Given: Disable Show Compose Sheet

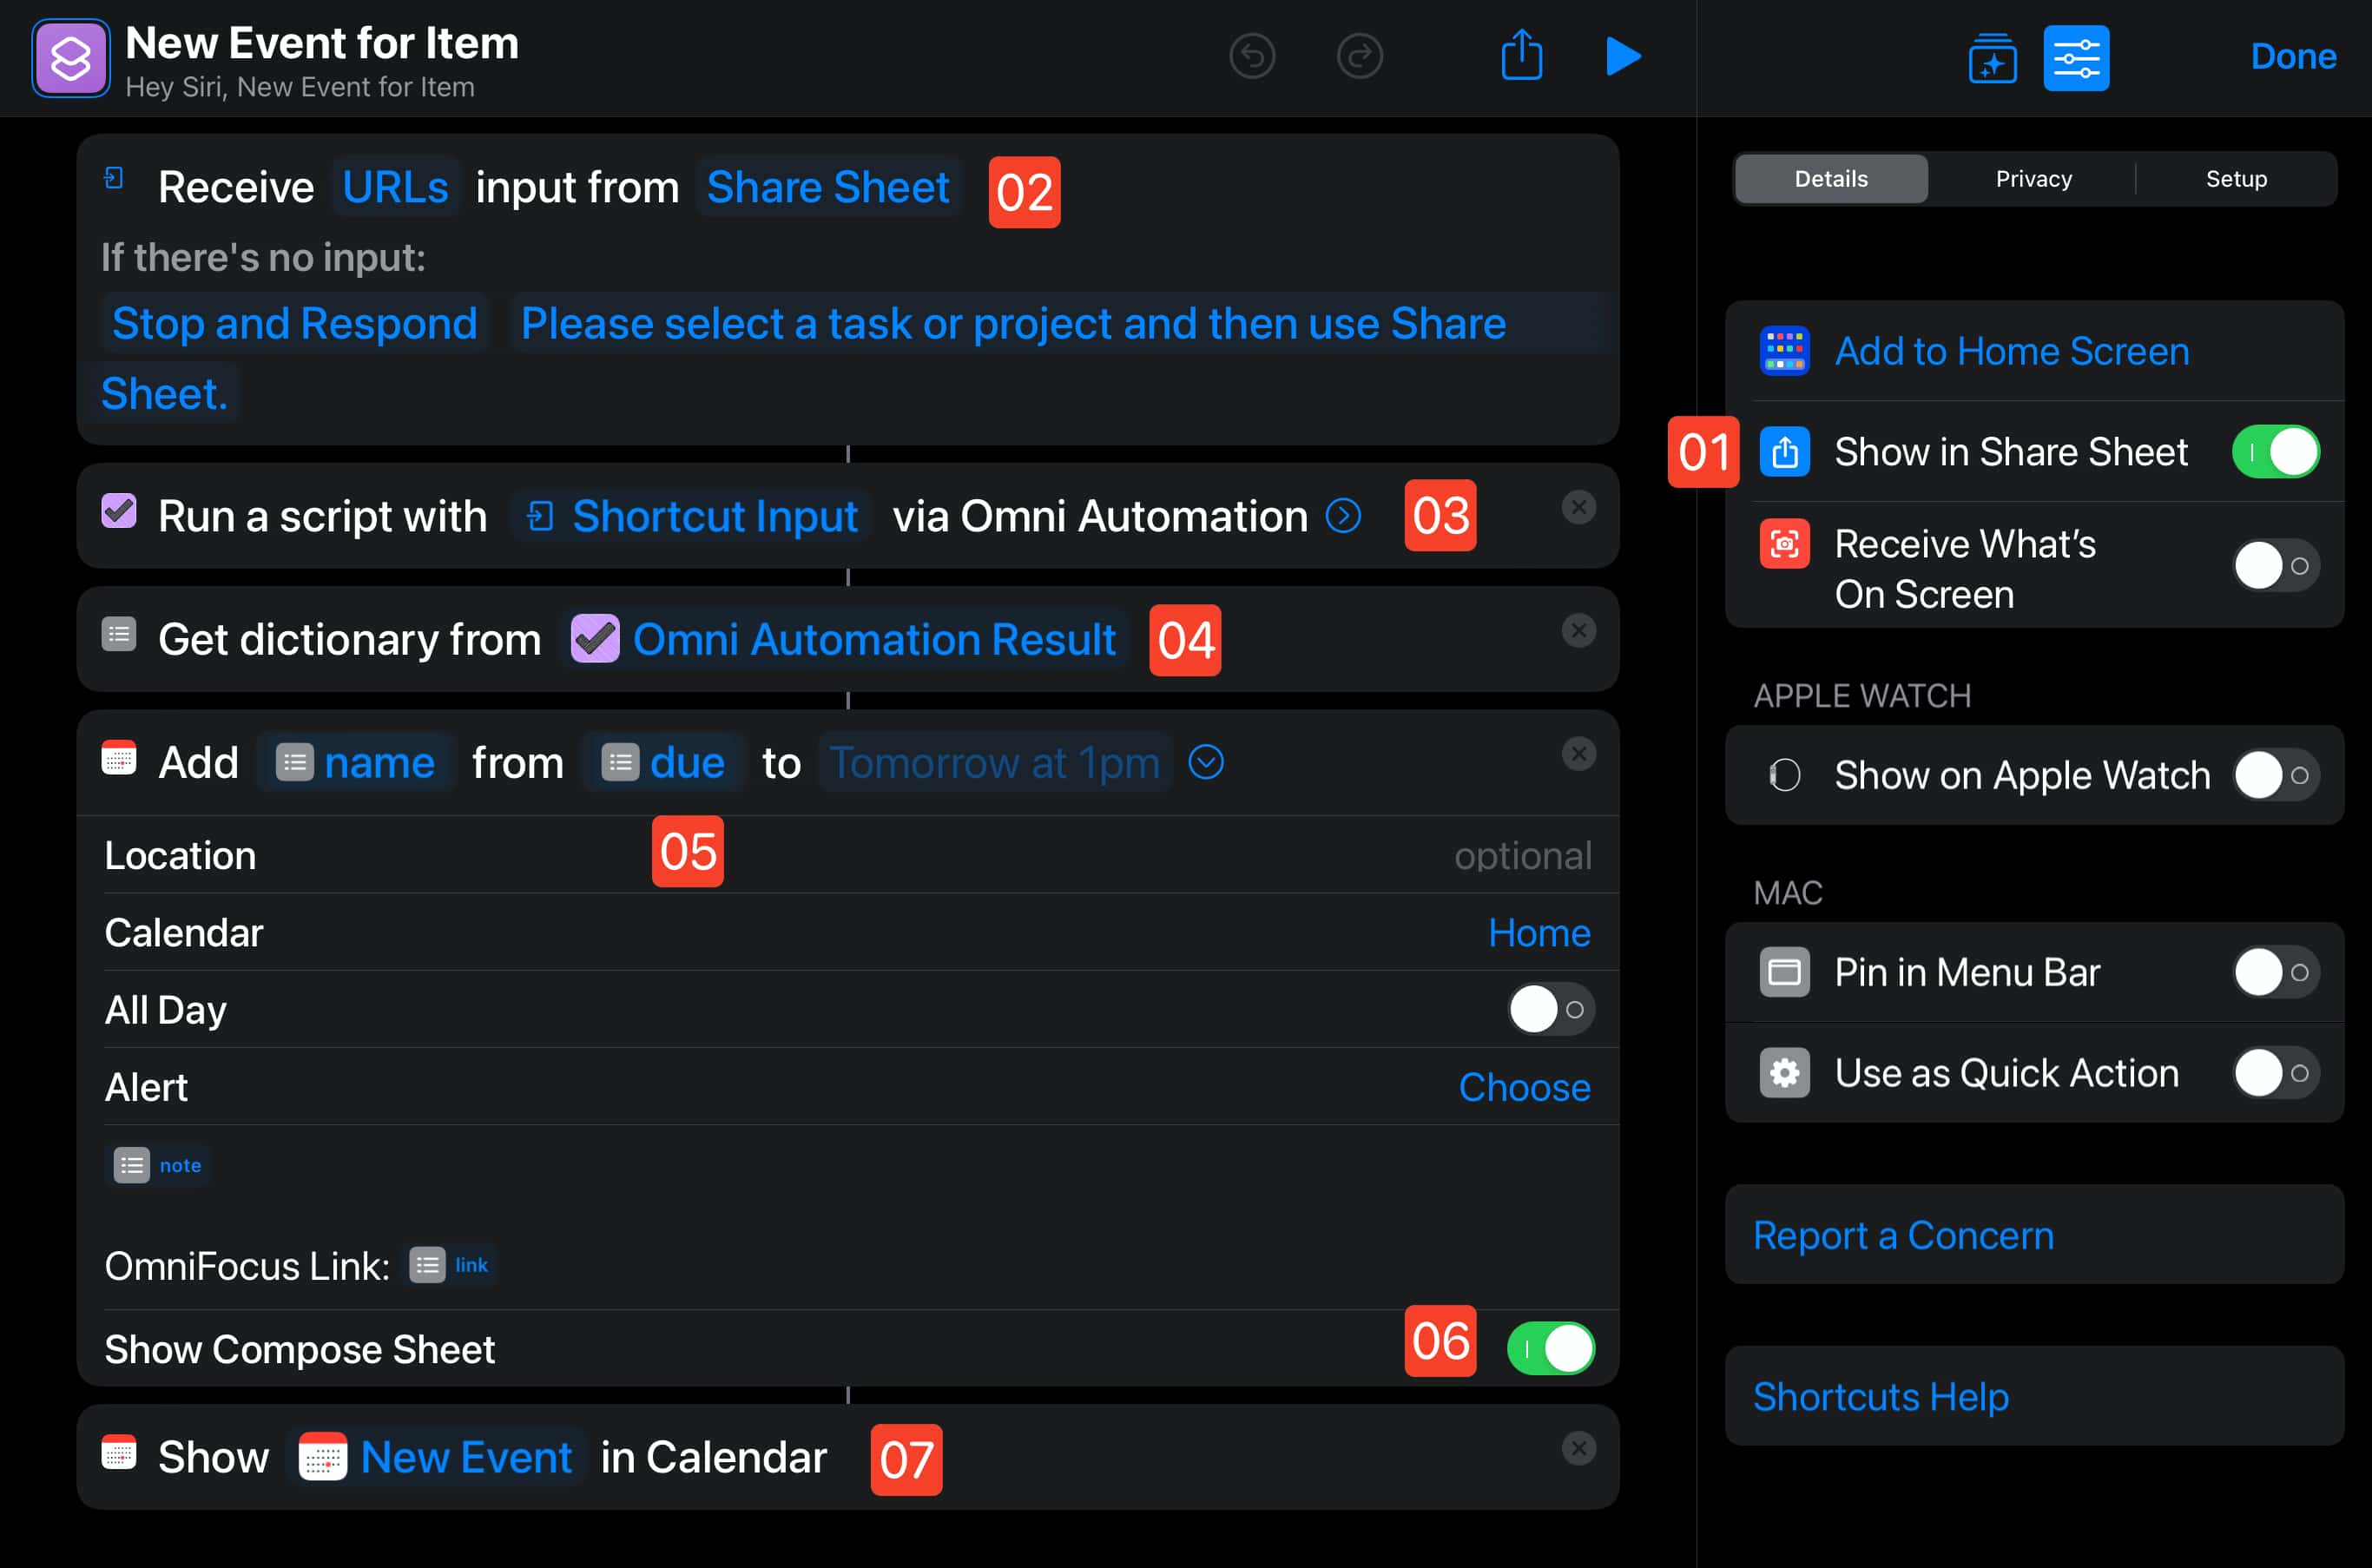Looking at the screenshot, I should [1550, 1348].
